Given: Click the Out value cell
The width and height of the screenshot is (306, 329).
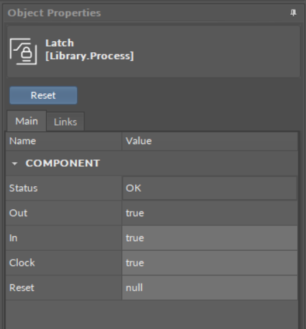Looking at the screenshot, I should pyautogui.click(x=209, y=213).
